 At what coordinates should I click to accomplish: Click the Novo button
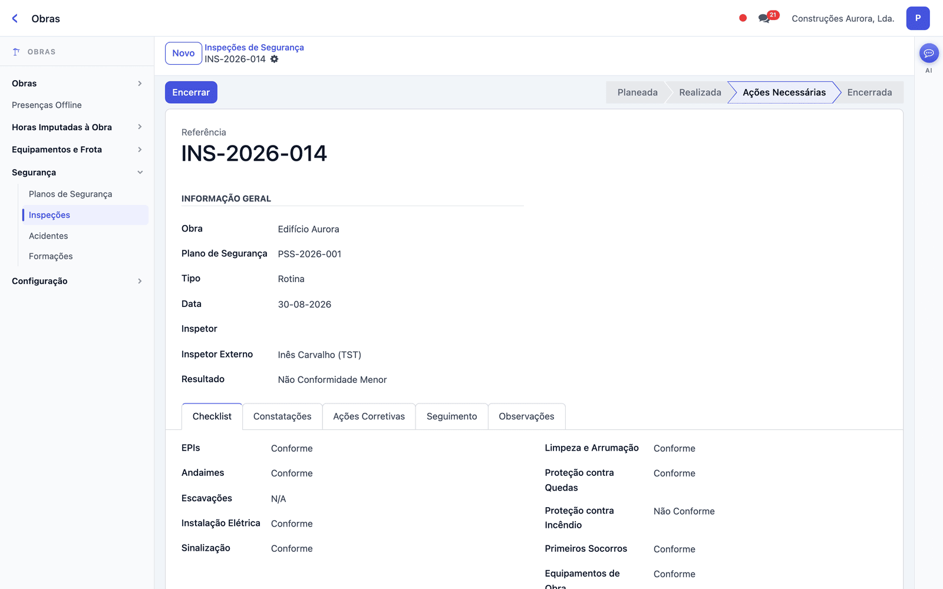pos(183,53)
